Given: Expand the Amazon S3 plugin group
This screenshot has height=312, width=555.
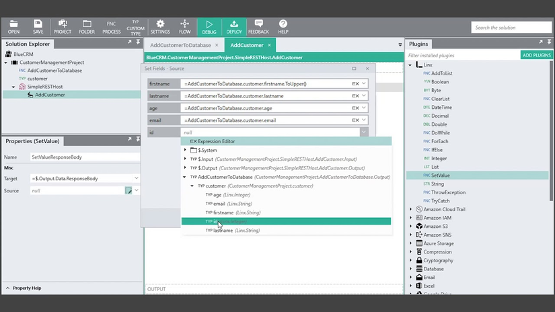Looking at the screenshot, I should tap(411, 227).
